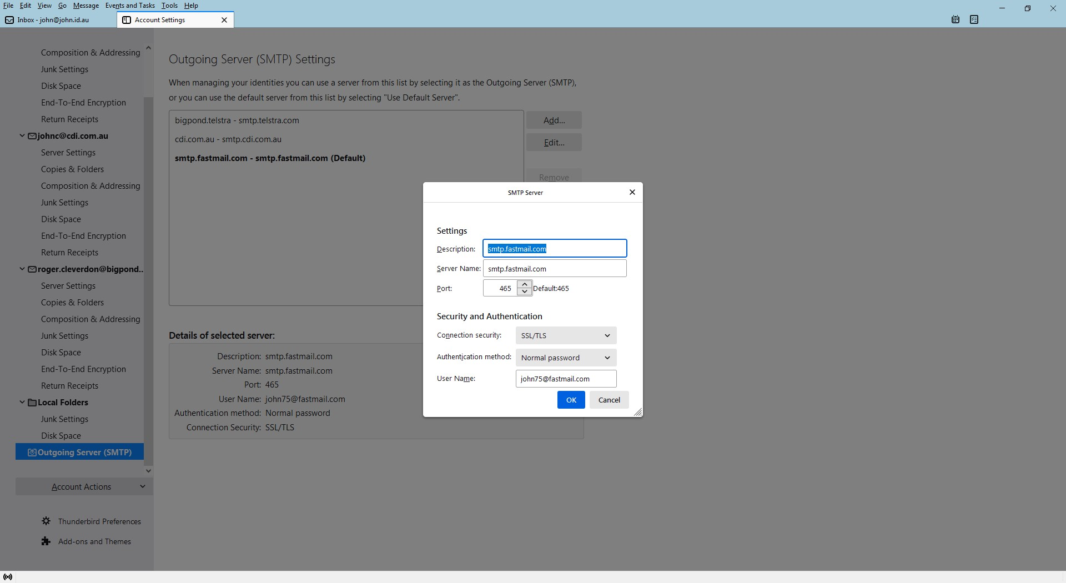Switch to the Inbox - john@john.id.au tab
The image size is (1066, 583).
[58, 20]
